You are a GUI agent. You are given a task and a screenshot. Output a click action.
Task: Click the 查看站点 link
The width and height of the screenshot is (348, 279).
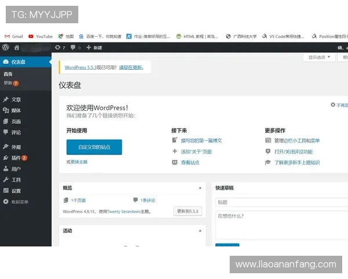(190, 163)
